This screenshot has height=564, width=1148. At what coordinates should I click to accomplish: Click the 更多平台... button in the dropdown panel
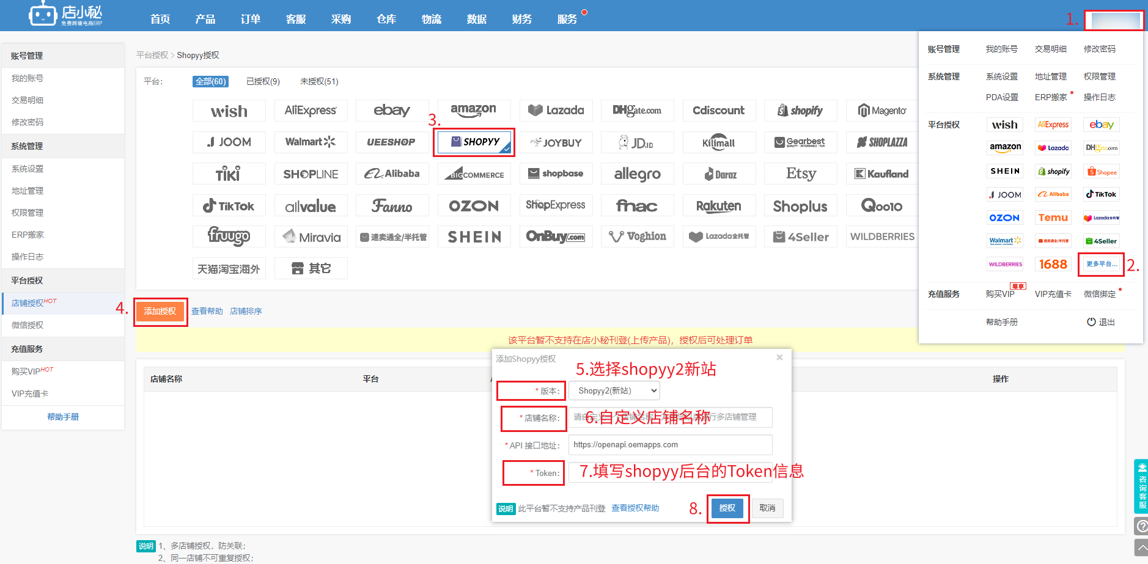pyautogui.click(x=1102, y=264)
